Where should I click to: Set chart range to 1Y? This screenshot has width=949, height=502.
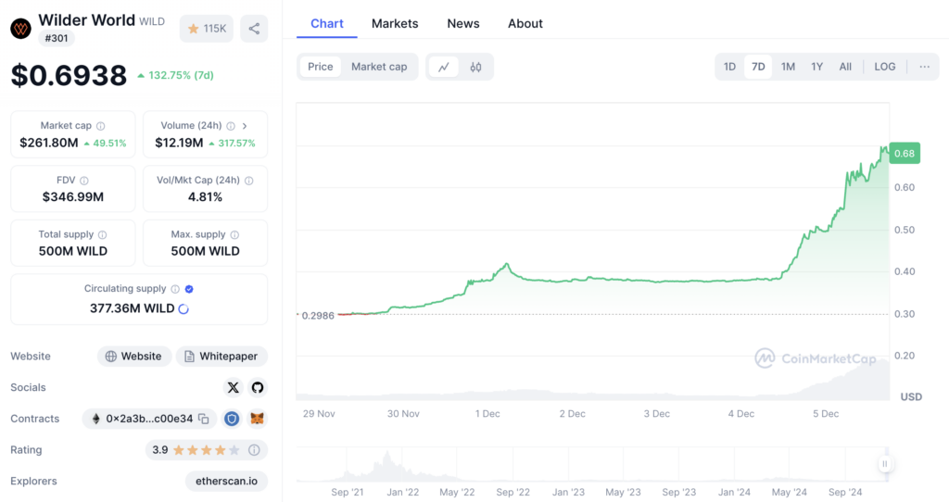817,67
